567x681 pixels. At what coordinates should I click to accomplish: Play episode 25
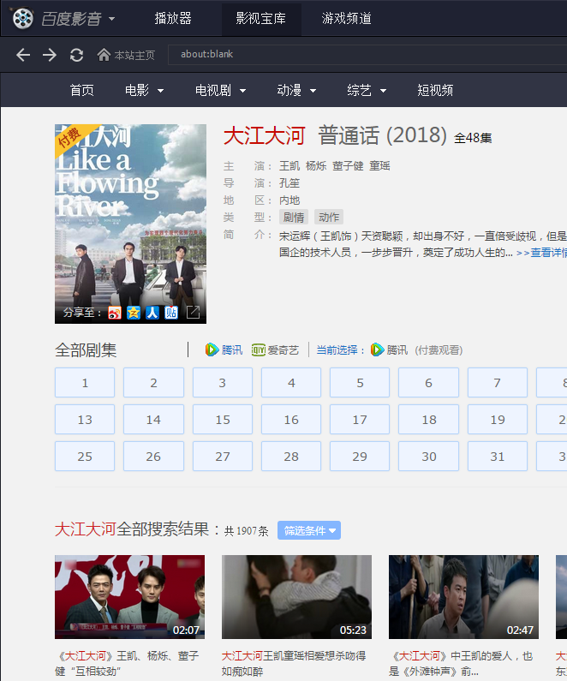tap(85, 457)
